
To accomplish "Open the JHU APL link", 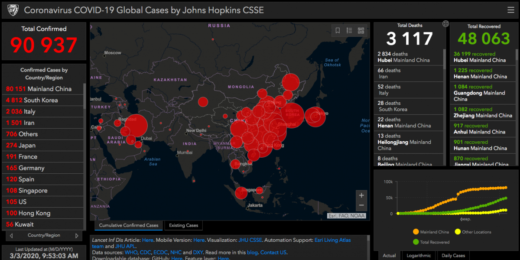I will tap(125, 246).
